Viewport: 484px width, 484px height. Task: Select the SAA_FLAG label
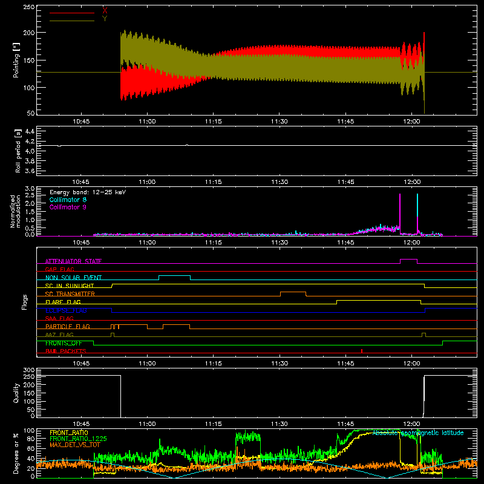[x=59, y=318]
